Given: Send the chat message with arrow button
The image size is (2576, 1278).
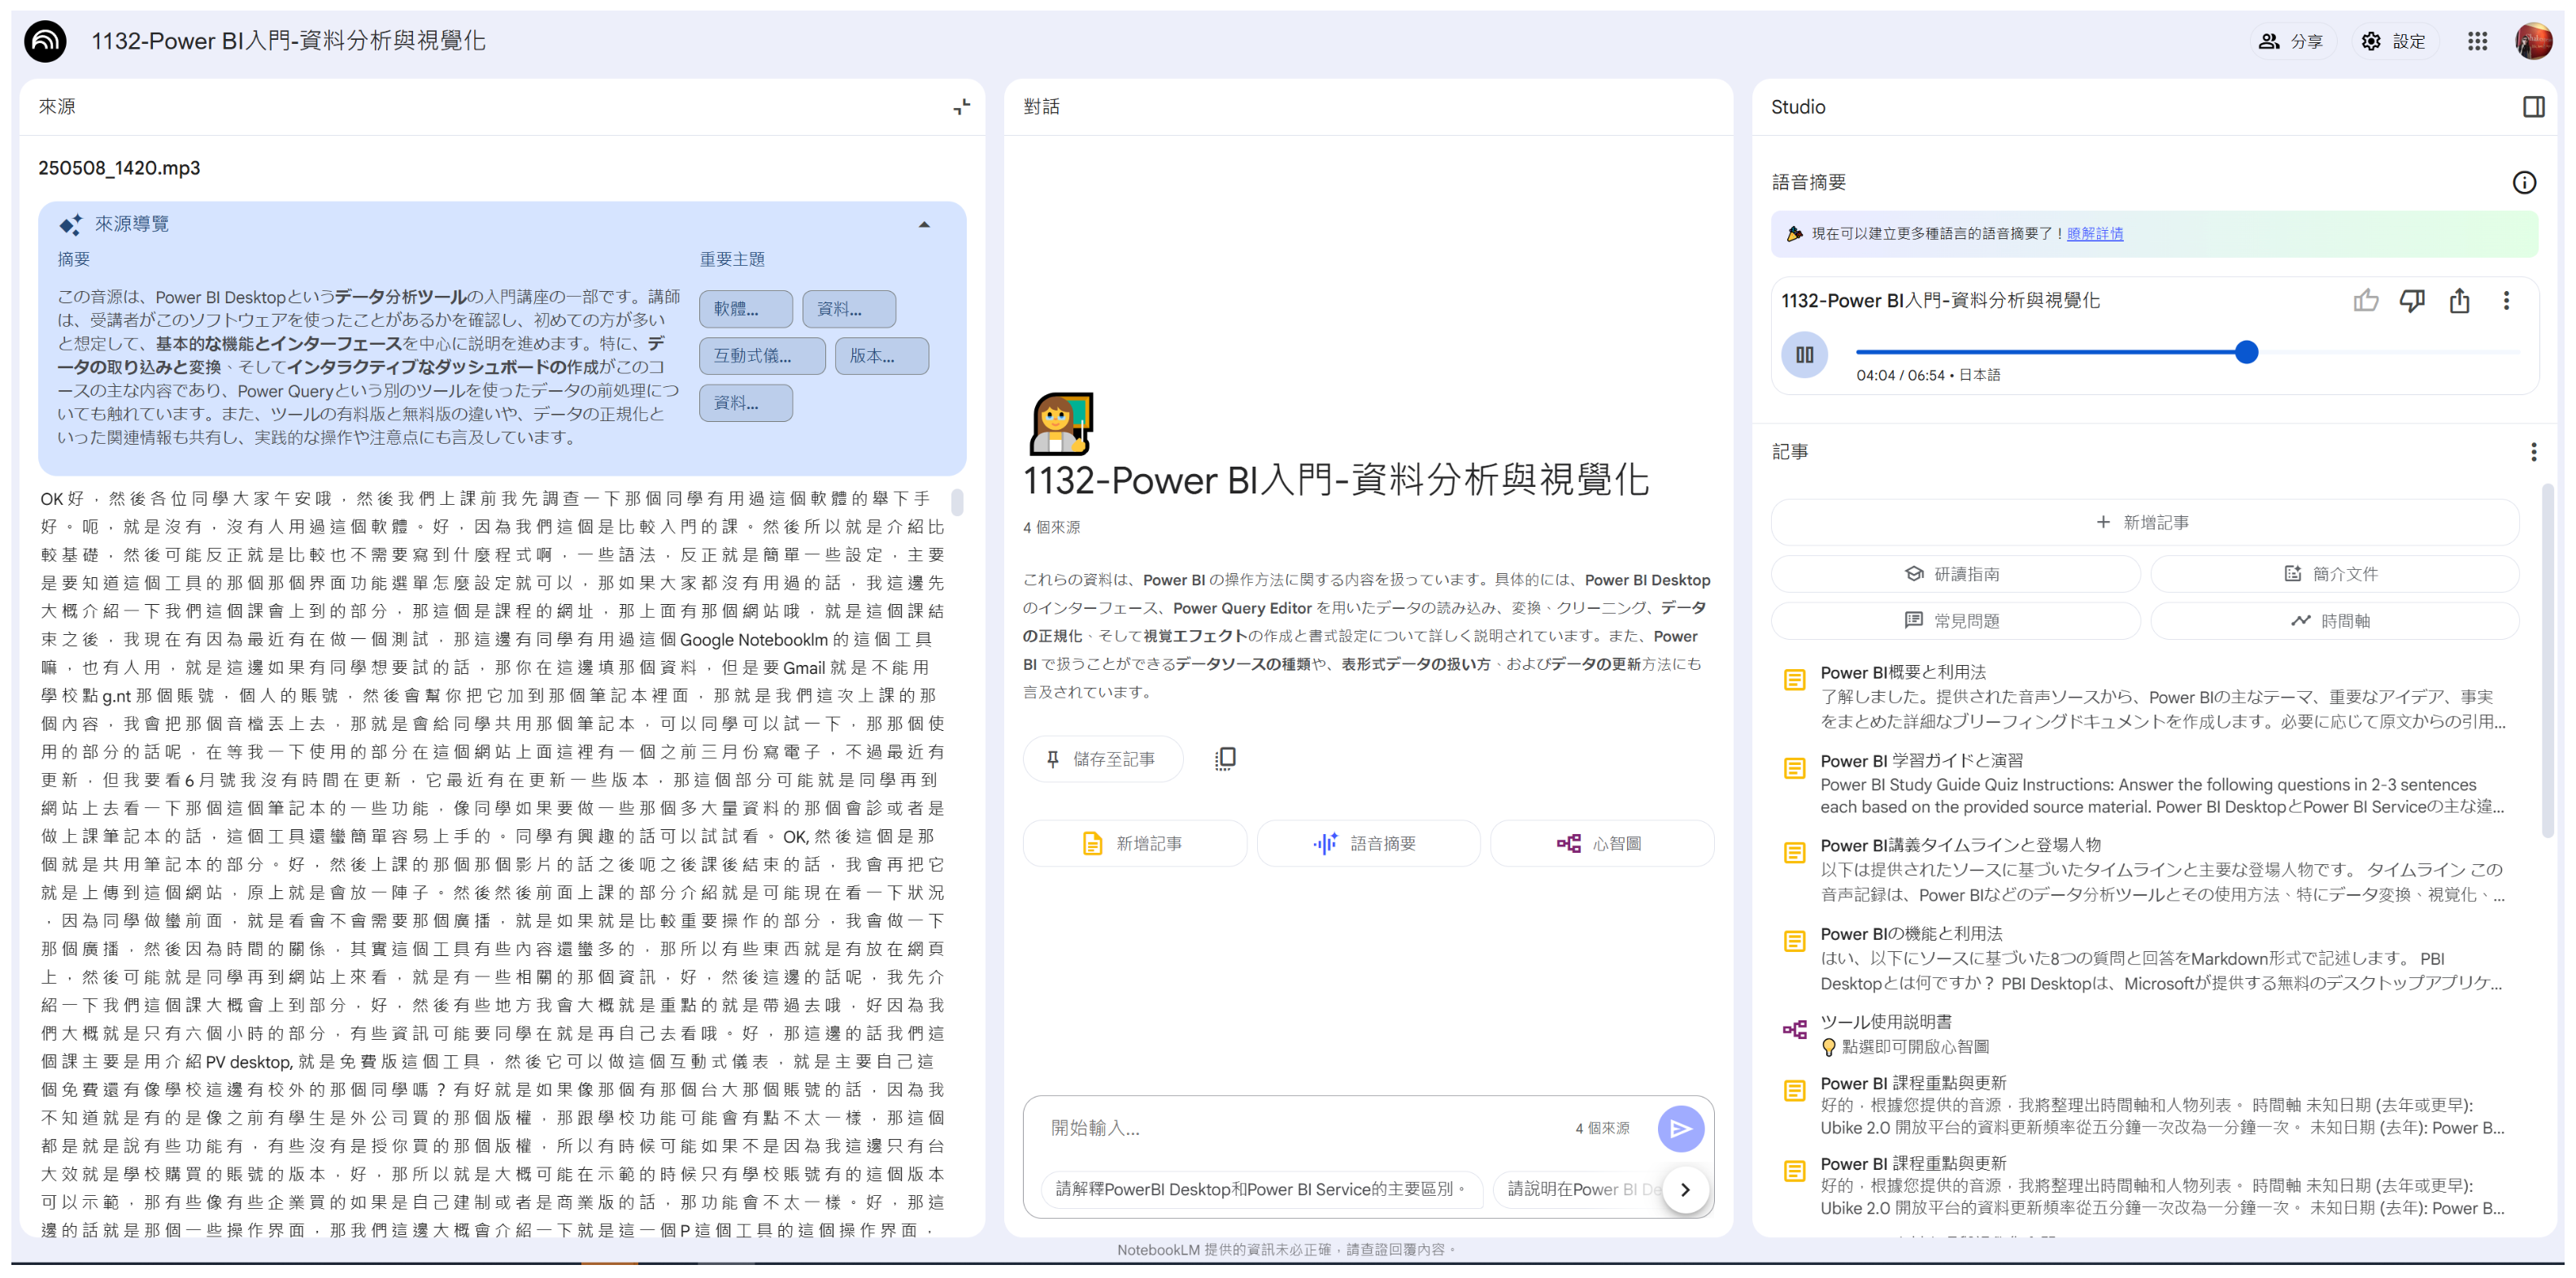Looking at the screenshot, I should click(x=1680, y=1129).
